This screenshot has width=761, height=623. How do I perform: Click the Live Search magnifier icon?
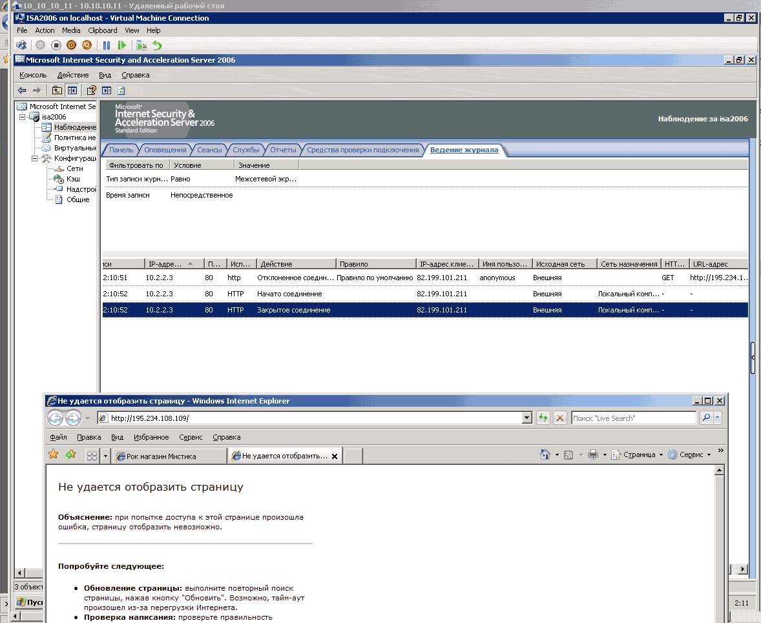tap(706, 418)
